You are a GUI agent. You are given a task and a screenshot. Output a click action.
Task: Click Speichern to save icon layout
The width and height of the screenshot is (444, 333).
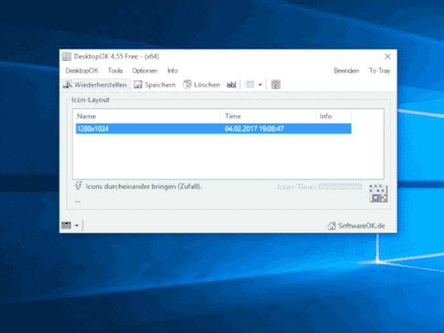point(155,84)
